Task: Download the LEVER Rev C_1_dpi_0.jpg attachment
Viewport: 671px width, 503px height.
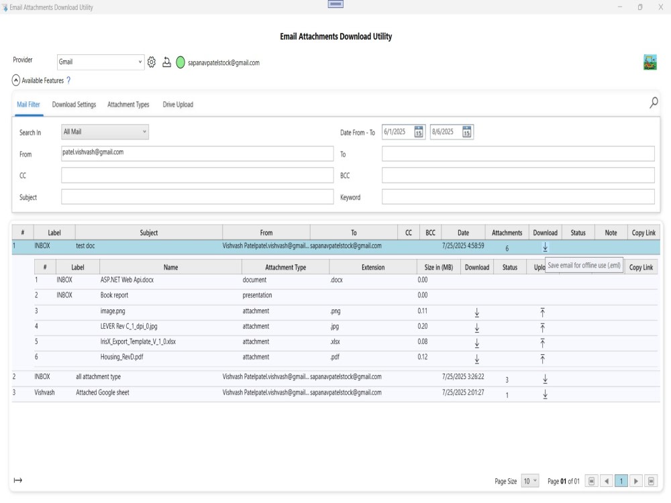Action: pos(476,328)
